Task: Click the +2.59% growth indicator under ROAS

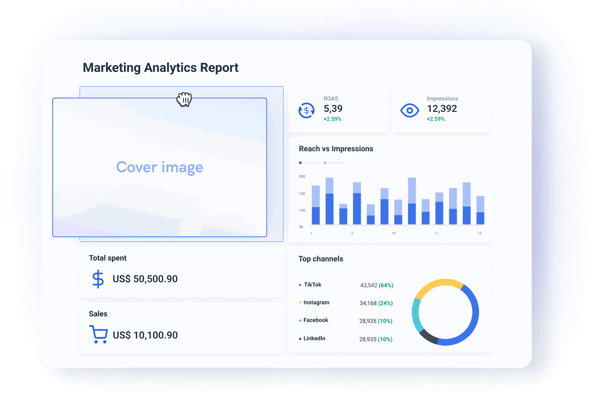Action: pos(332,119)
